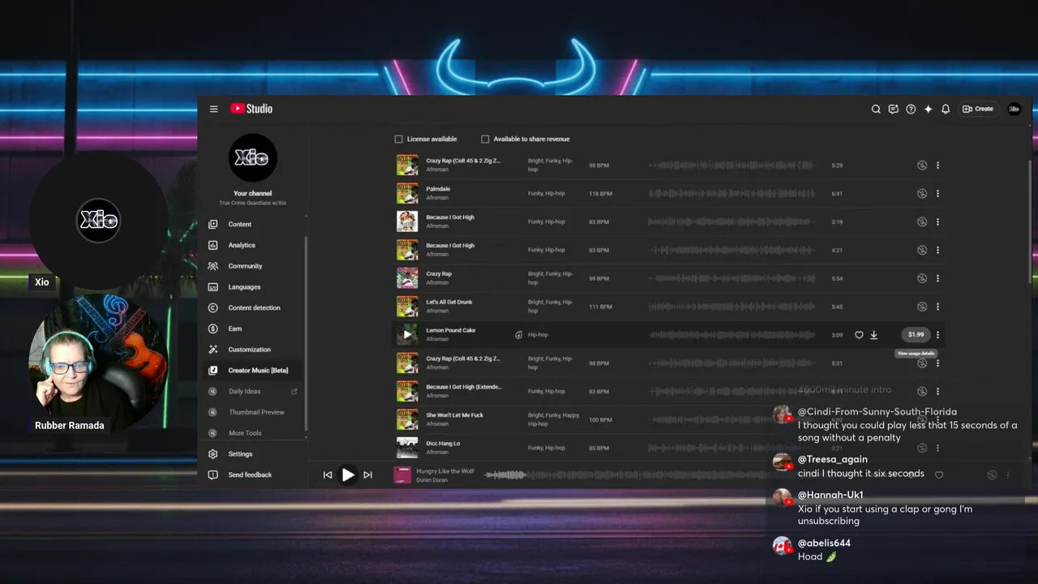Click the no-monetization icon for Let's All Get Drunk

922,307
